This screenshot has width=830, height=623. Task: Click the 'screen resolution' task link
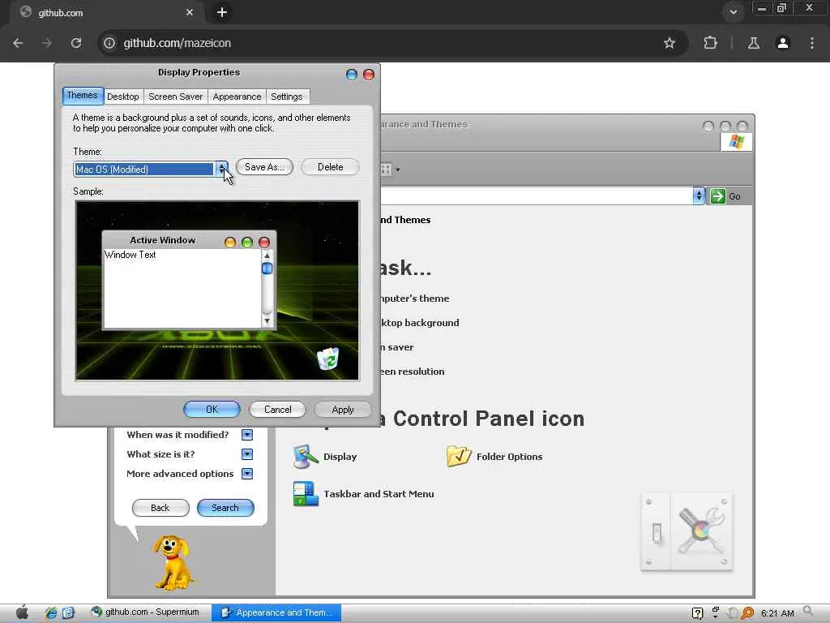pos(412,372)
